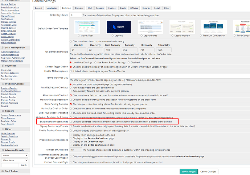Click the Save Changes button
Image resolution: width=250 pixels, height=175 pixels.
click(188, 171)
